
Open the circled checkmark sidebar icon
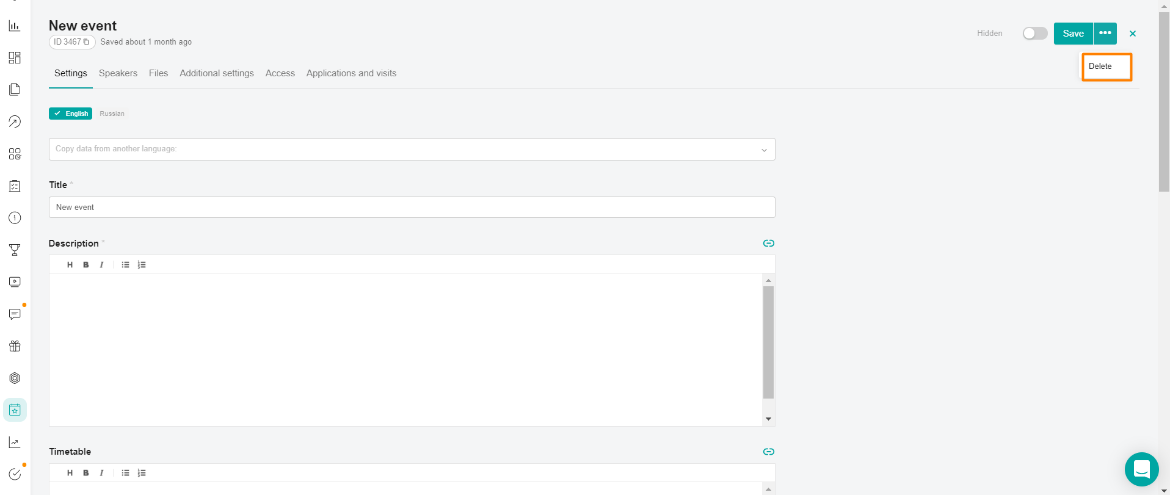coord(15,474)
